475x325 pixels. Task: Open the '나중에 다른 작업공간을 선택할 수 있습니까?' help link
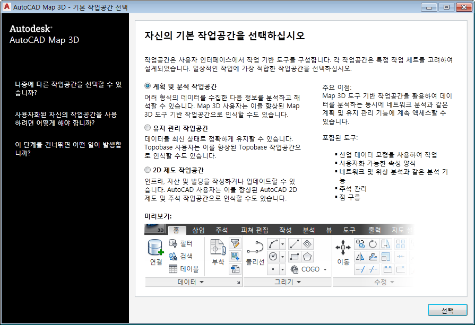68,89
